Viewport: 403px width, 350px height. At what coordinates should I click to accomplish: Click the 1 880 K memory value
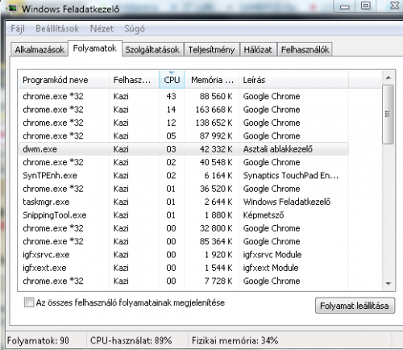pos(218,215)
